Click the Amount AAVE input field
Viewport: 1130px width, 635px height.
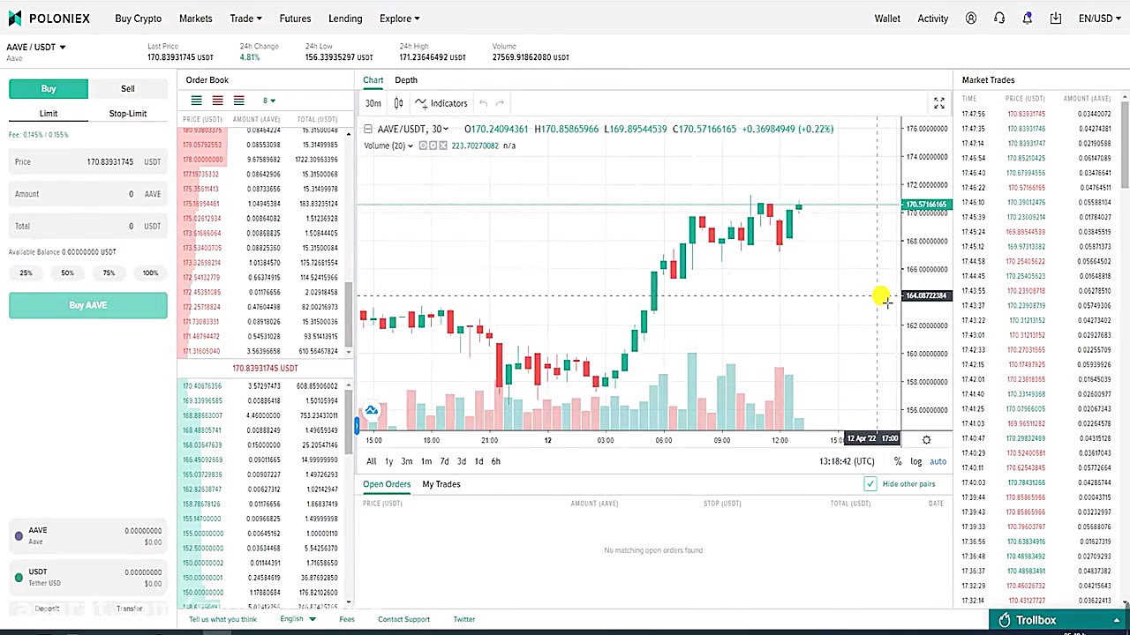point(88,194)
